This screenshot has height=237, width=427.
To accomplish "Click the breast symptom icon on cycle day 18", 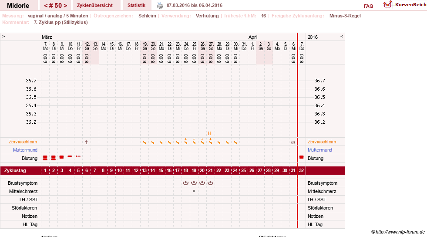I will pyautogui.click(x=185, y=183).
